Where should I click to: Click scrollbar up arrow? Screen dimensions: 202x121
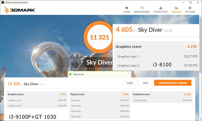[x=201, y=16]
